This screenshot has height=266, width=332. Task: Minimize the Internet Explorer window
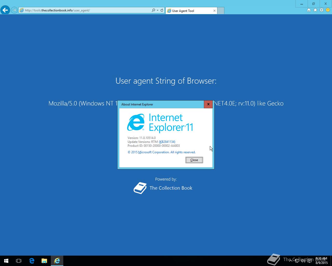[302, 4]
